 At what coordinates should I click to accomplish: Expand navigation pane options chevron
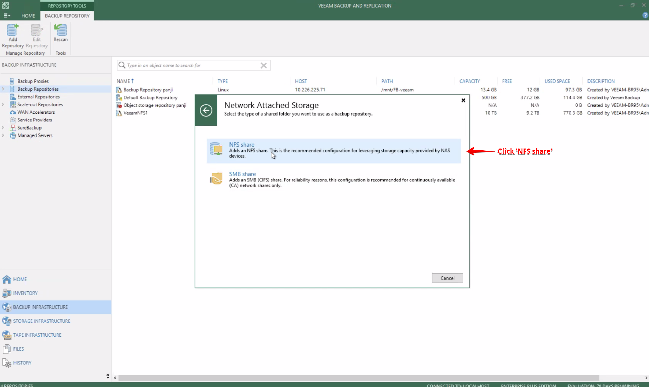pyautogui.click(x=108, y=376)
